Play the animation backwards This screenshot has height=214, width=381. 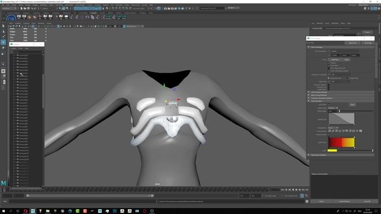coord(293,190)
